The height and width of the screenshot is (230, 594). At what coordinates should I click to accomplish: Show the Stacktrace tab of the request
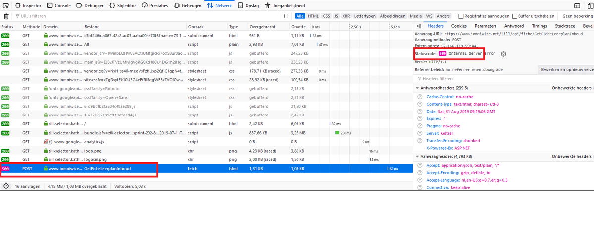566,26
